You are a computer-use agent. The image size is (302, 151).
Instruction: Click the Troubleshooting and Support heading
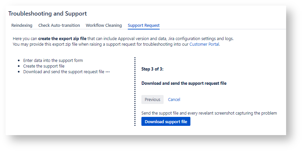[47, 14]
